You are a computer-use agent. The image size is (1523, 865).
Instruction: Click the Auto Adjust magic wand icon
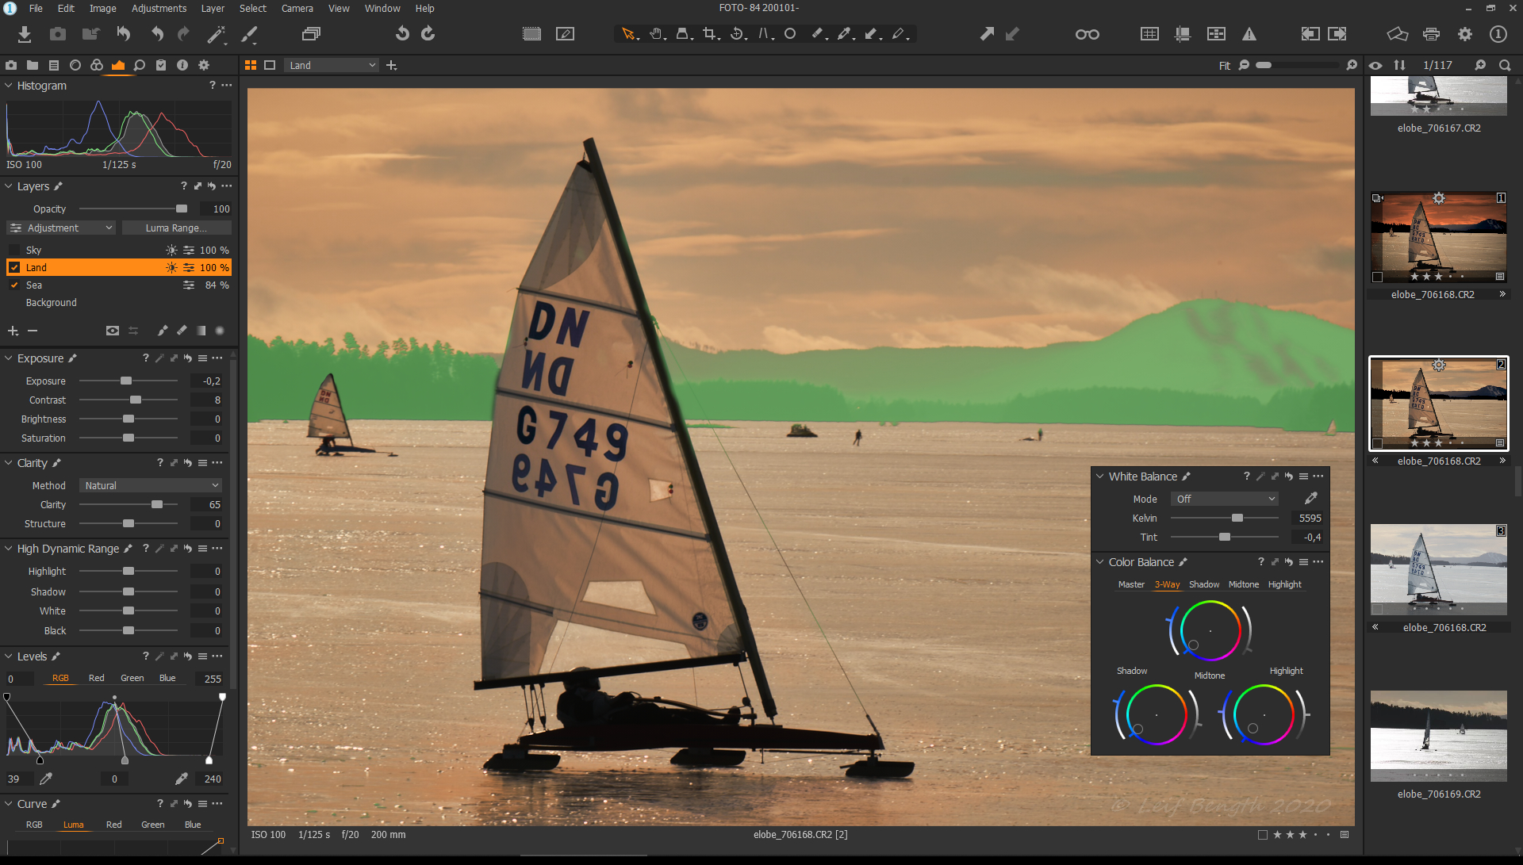tap(215, 34)
